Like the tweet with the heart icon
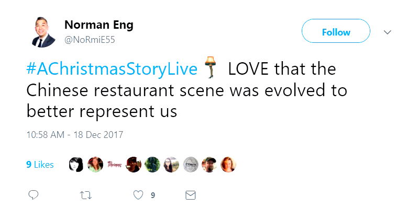Image resolution: width=419 pixels, height=220 pixels. click(x=138, y=195)
